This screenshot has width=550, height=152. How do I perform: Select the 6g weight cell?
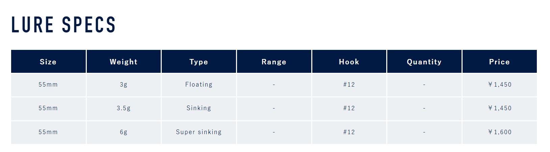[x=124, y=132]
